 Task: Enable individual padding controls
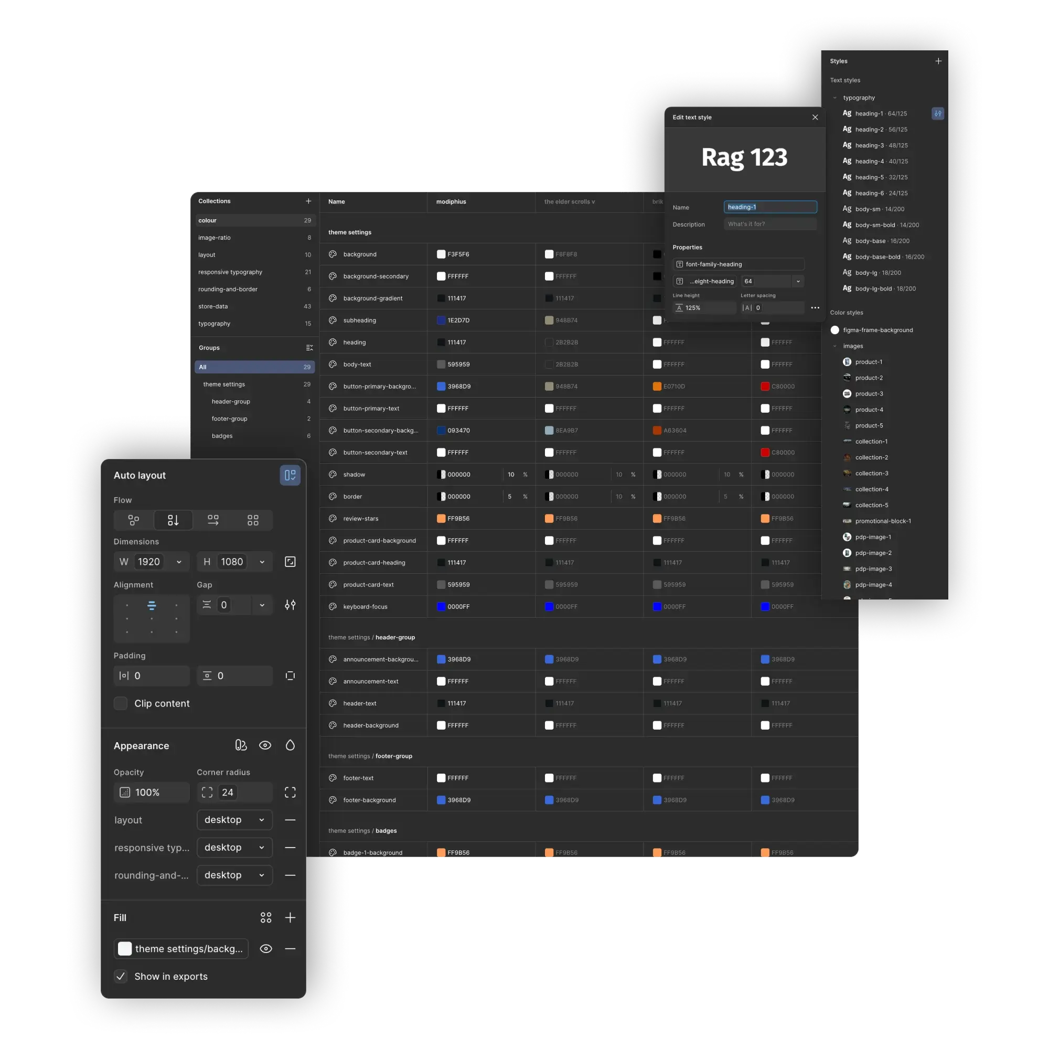290,676
